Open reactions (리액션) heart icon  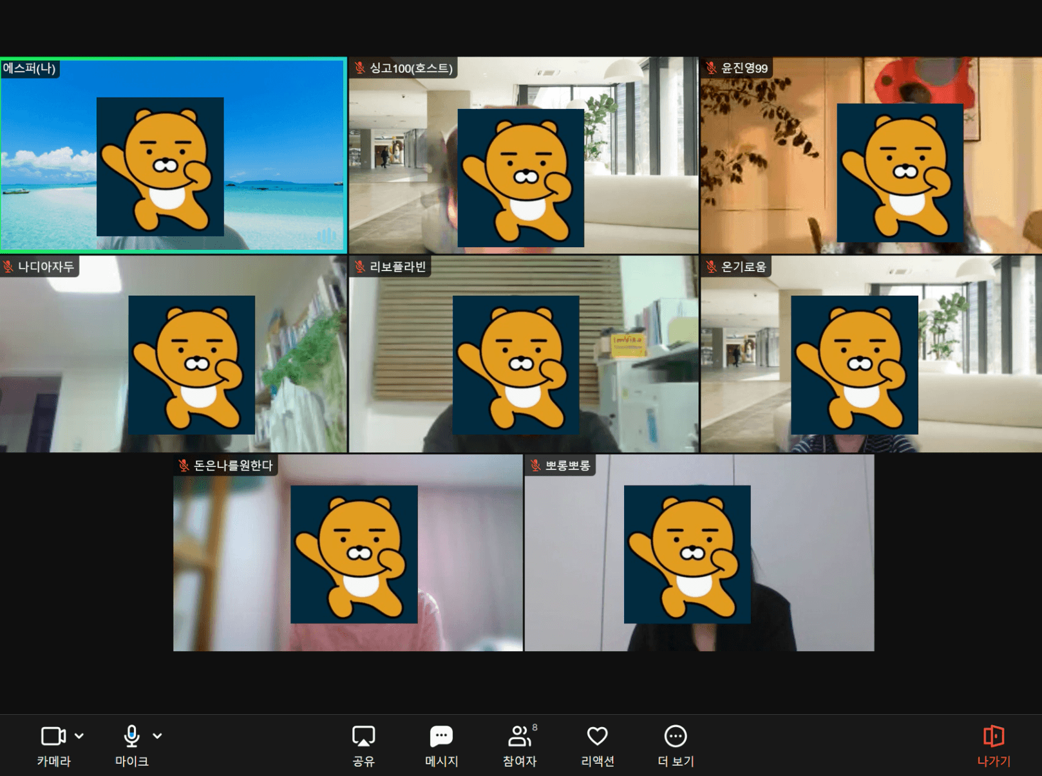[x=597, y=735]
